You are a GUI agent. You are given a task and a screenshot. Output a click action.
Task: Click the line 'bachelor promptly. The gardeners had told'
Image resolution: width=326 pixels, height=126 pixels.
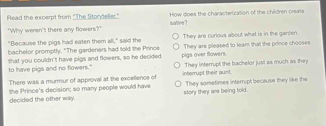83,50
